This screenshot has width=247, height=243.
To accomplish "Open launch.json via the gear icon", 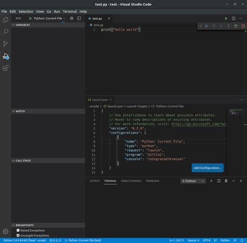I will [x=71, y=18].
